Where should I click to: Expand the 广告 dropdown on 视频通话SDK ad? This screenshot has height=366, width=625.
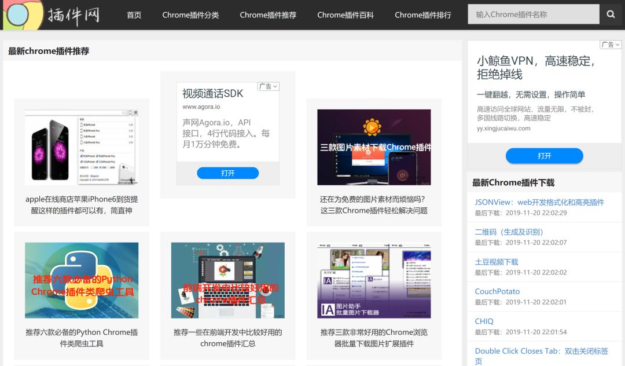(269, 86)
